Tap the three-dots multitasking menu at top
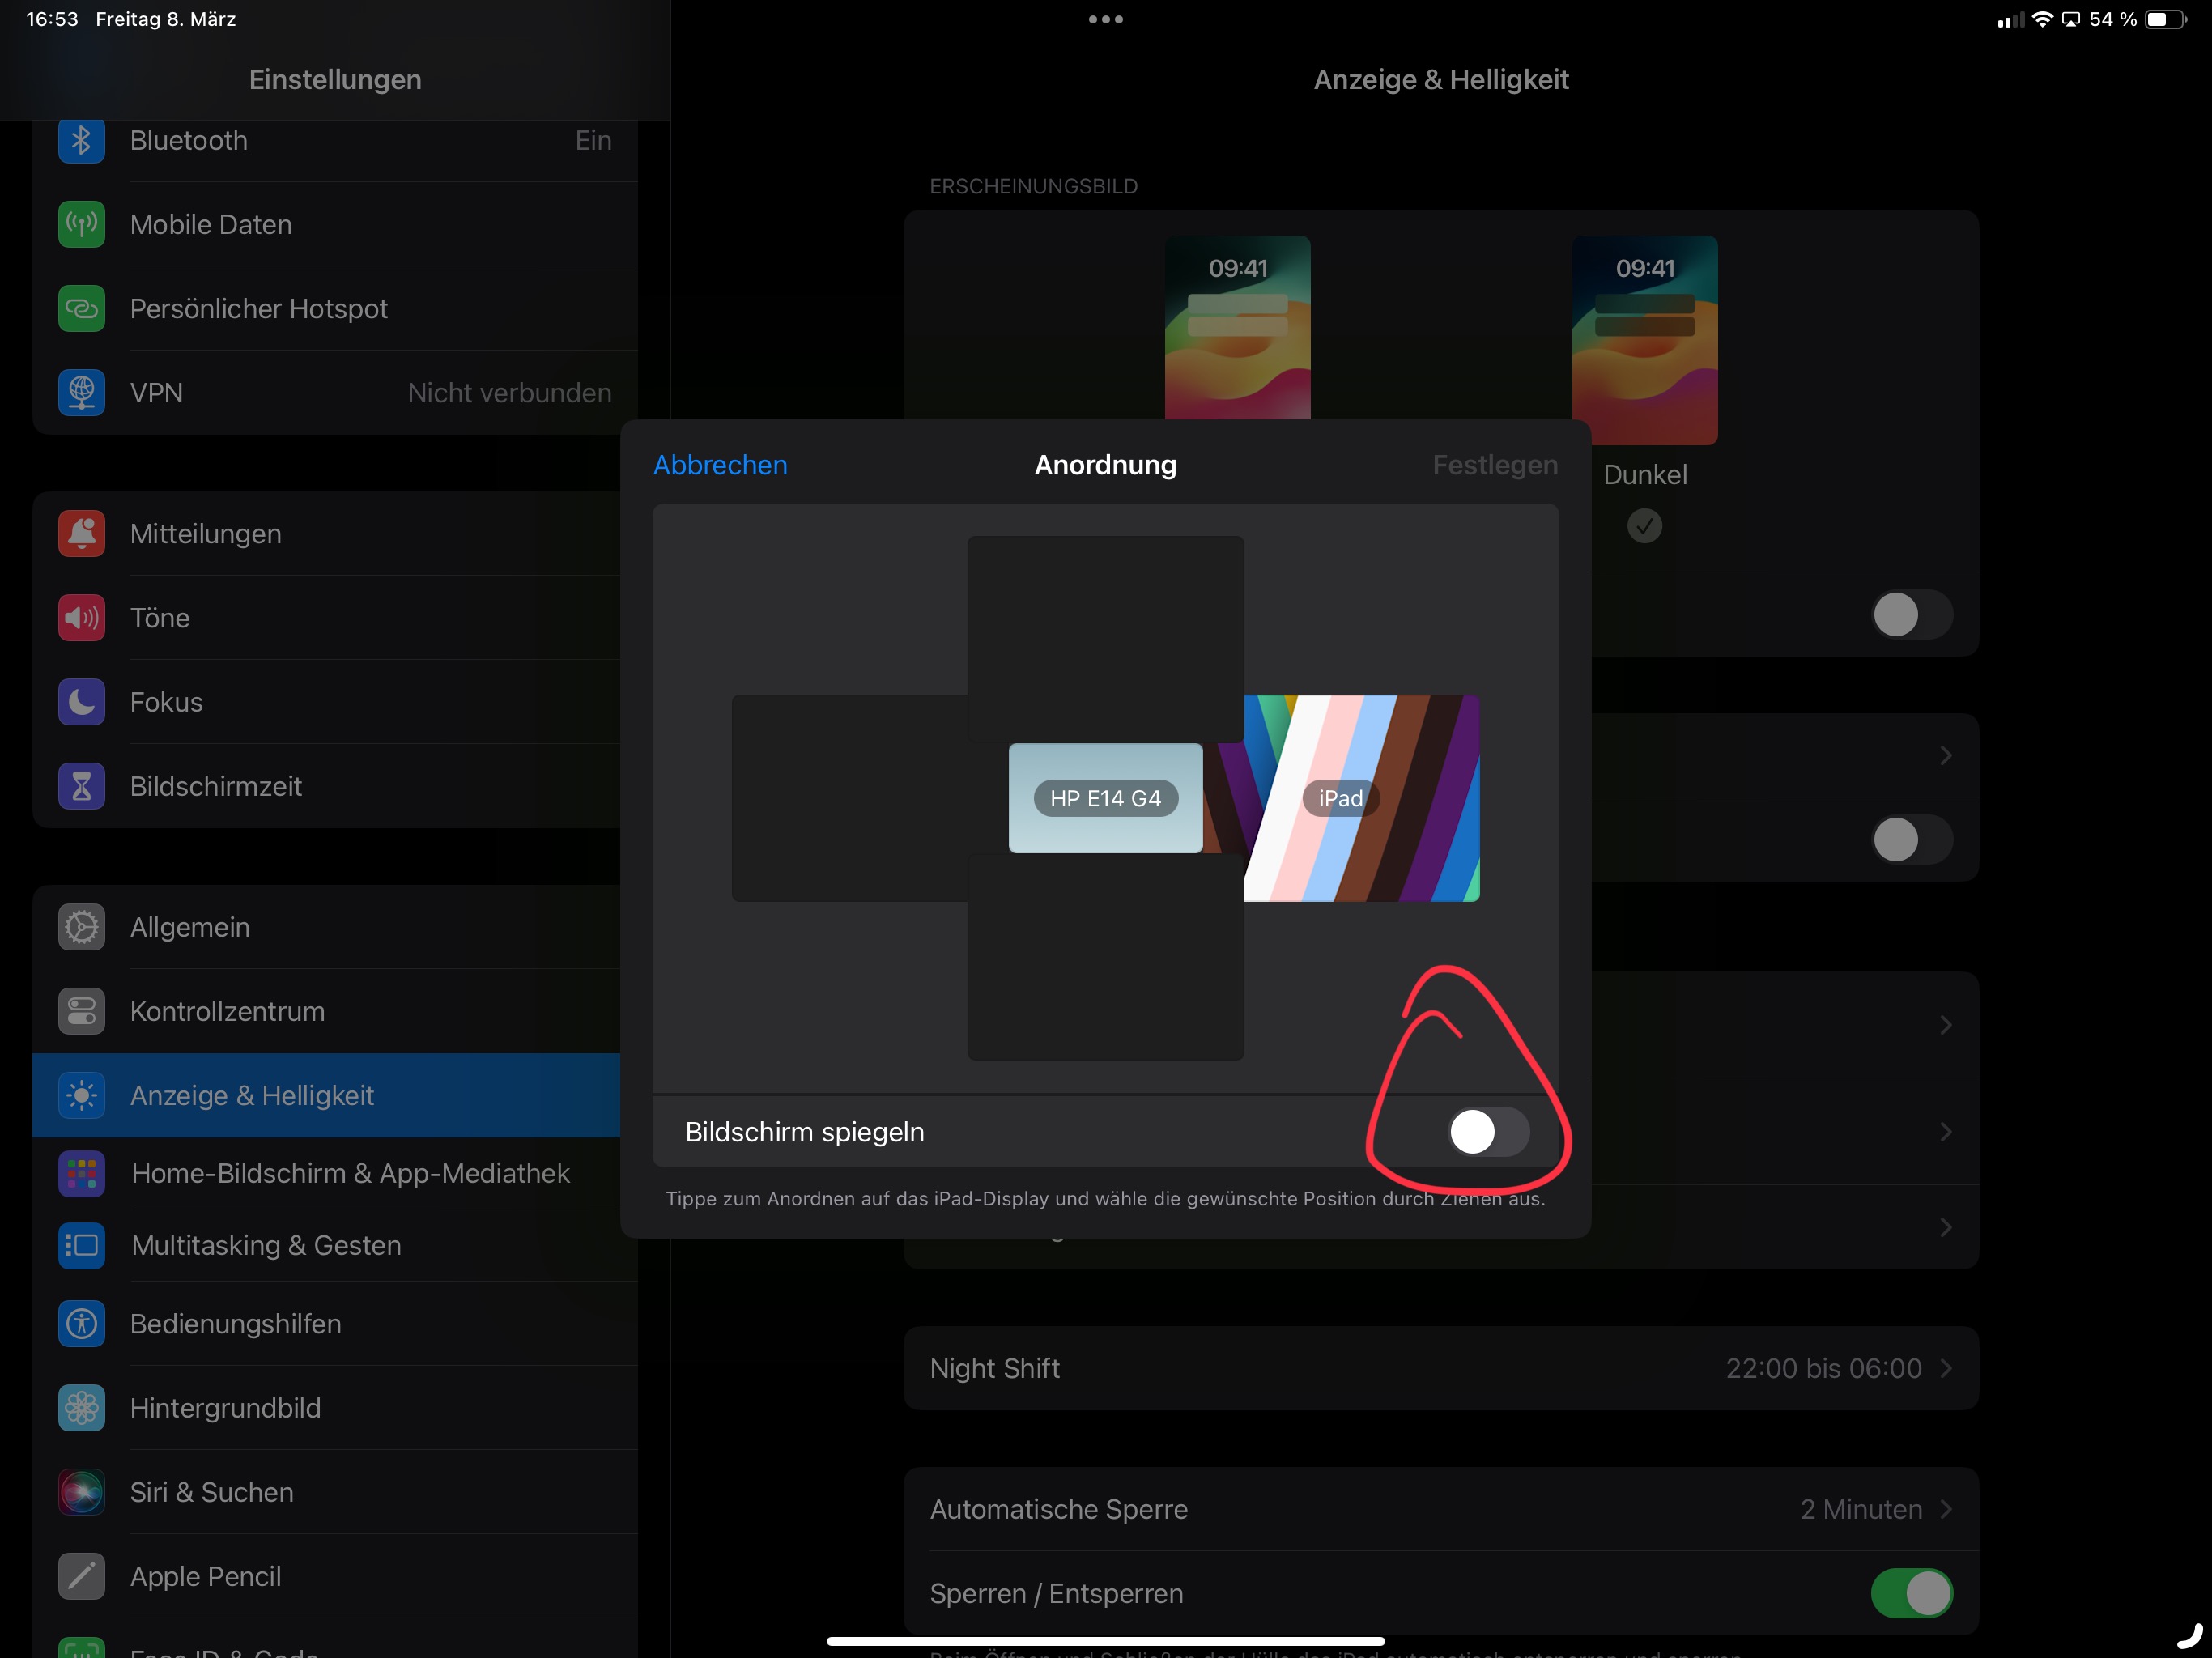Viewport: 2212px width, 1658px height. pos(1105,19)
